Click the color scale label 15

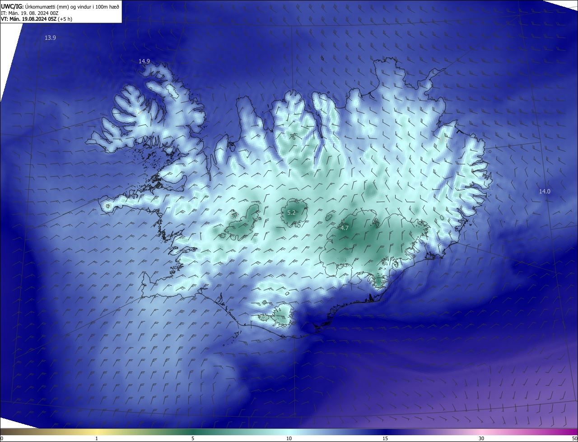(x=385, y=438)
